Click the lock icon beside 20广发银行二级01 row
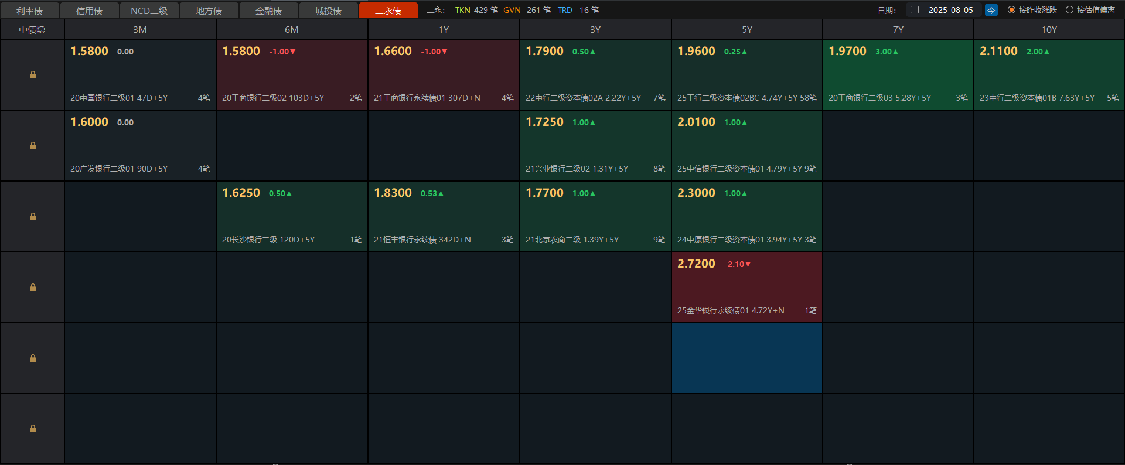Image resolution: width=1125 pixels, height=465 pixels. click(x=33, y=146)
